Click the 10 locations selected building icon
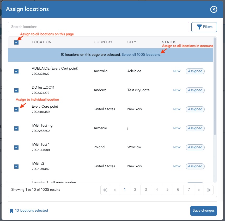 11,211
